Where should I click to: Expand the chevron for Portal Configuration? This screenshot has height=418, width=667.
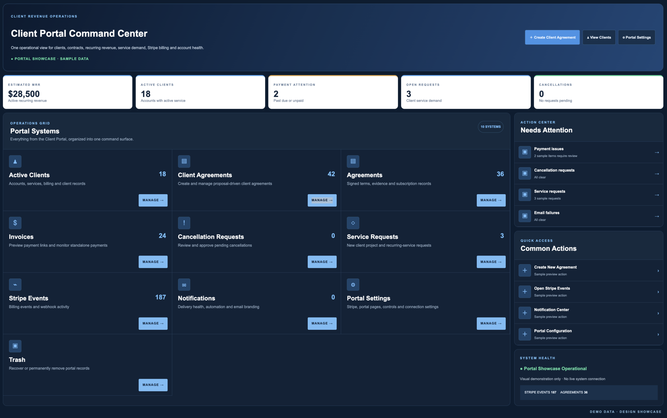pyautogui.click(x=658, y=334)
